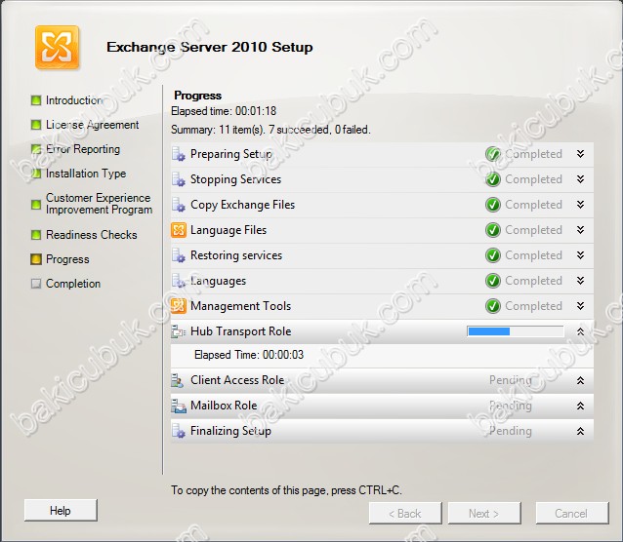Select the Introduction step

click(x=74, y=100)
